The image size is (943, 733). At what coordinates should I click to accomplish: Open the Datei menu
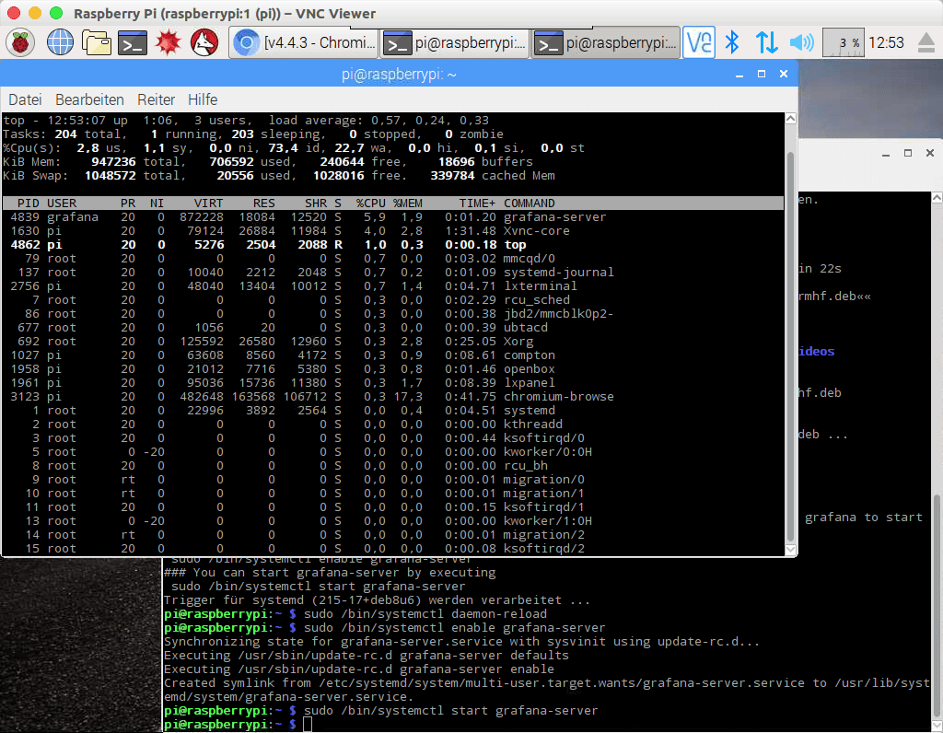(x=25, y=99)
